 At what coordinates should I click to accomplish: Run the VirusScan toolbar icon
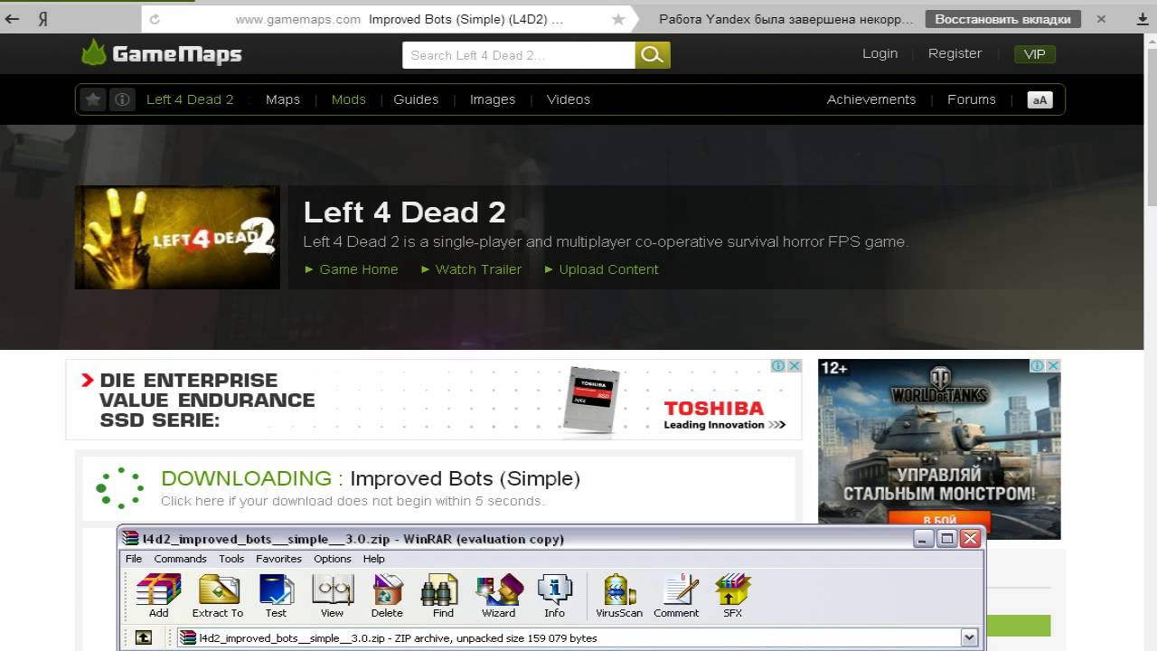click(619, 596)
